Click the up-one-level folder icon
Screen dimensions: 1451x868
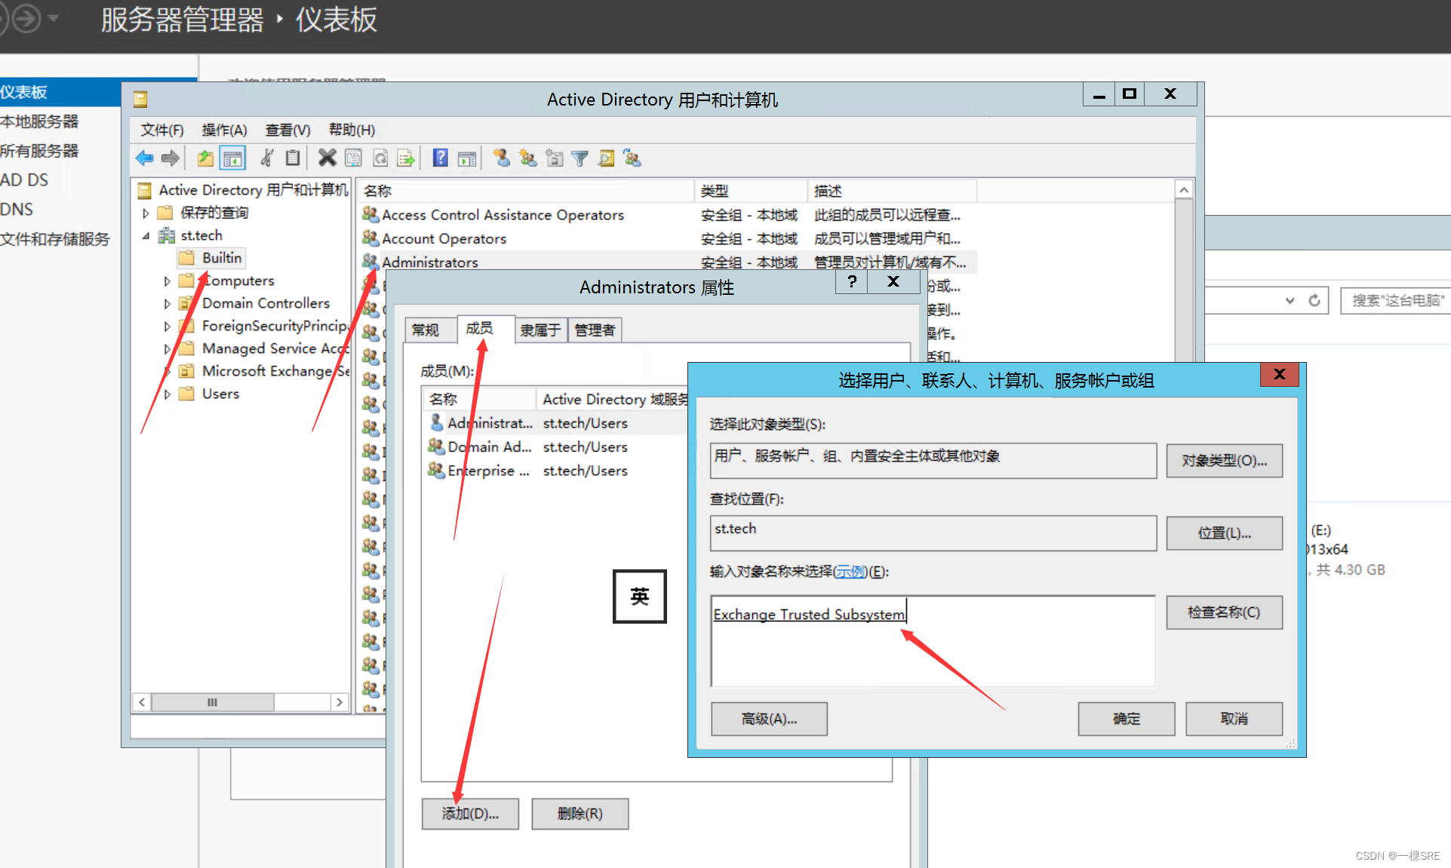point(205,158)
